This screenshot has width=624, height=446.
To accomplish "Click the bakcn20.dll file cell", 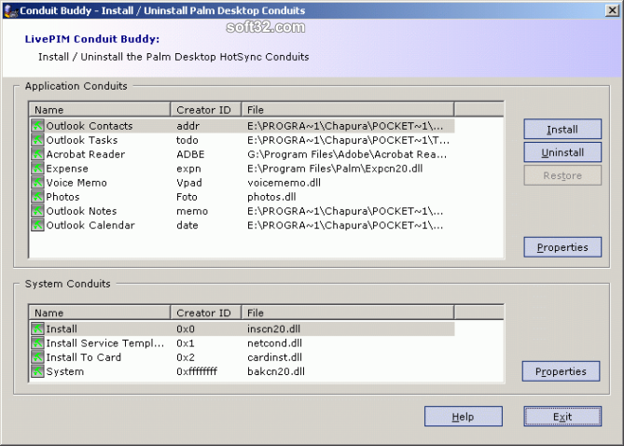I will pos(276,371).
